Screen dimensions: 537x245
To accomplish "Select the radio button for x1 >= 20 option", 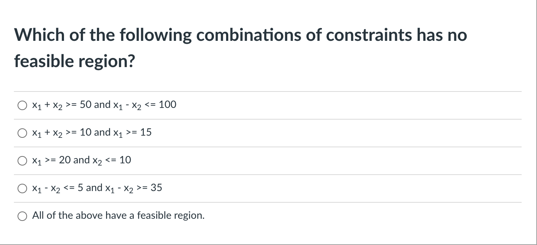I will pos(22,161).
